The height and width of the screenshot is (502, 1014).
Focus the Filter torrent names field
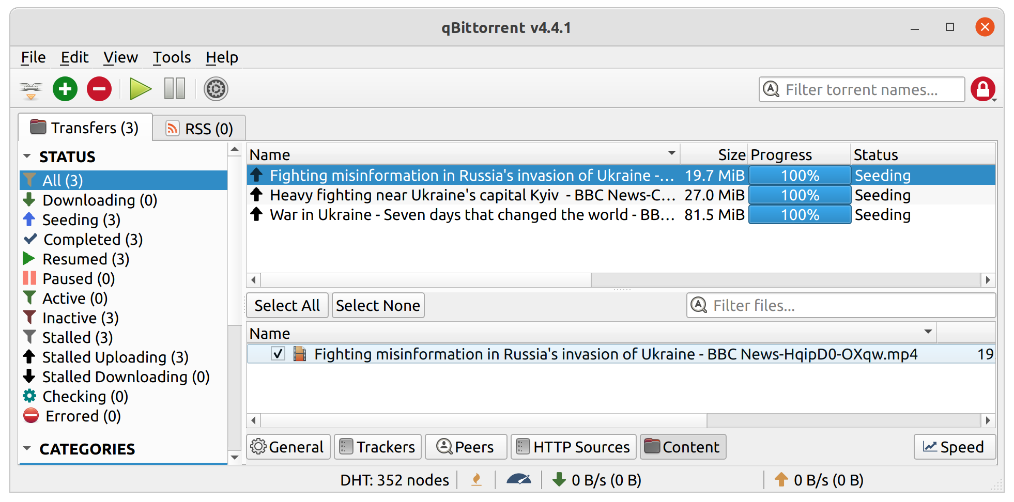coord(862,89)
